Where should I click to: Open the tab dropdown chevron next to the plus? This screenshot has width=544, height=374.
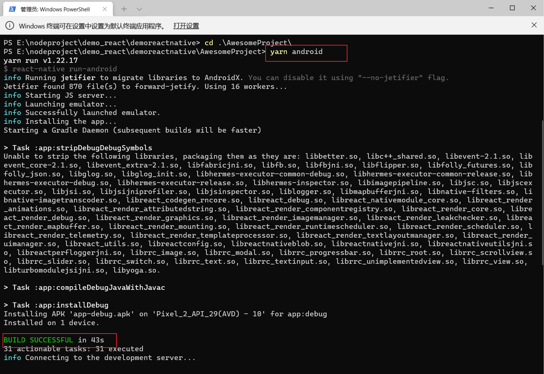pos(138,9)
